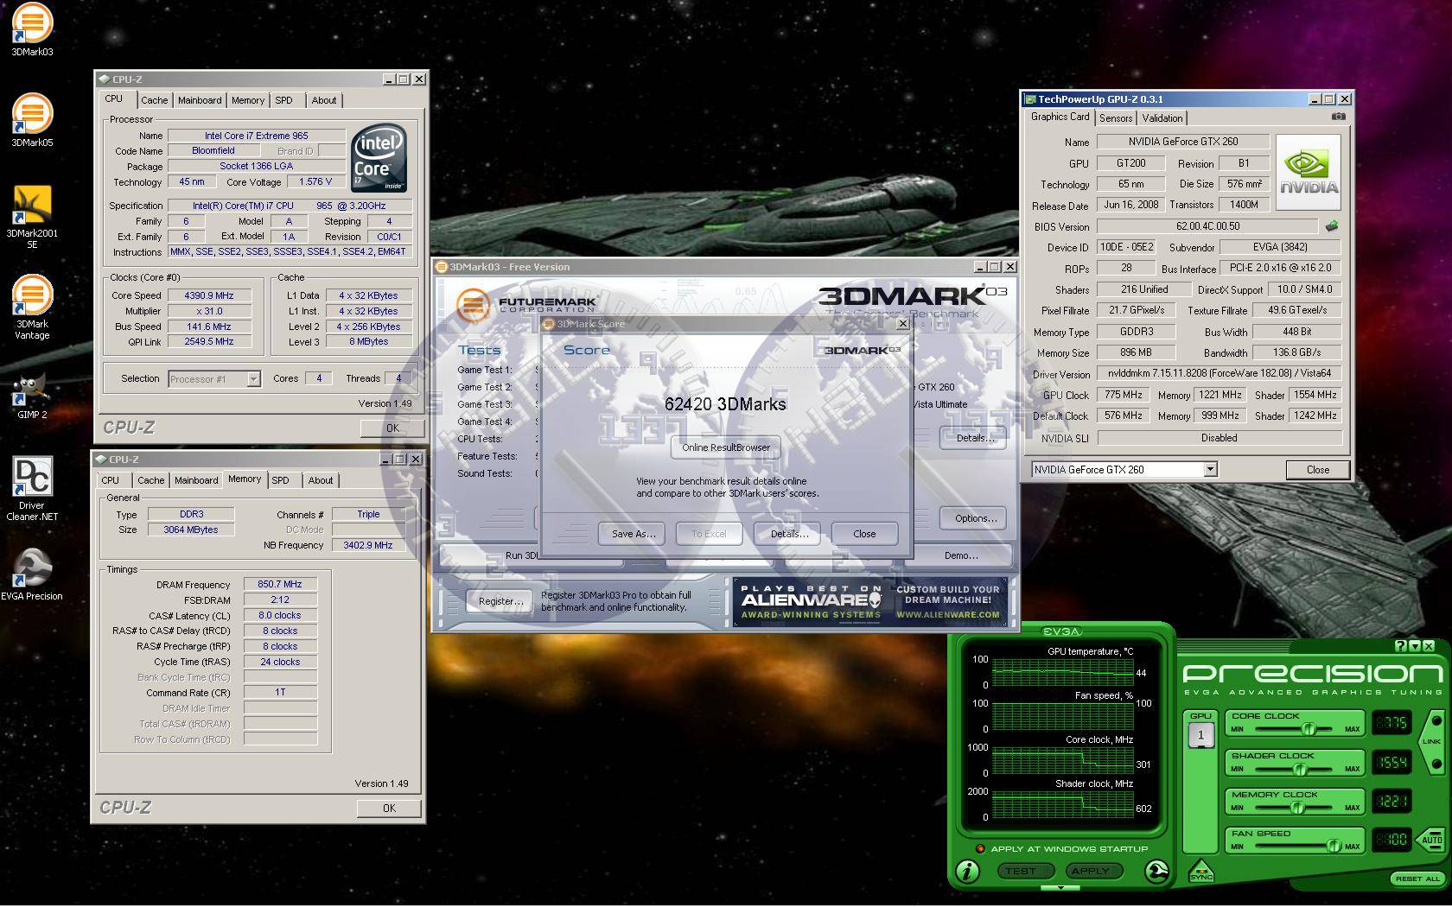The image size is (1452, 907).
Task: Open the GIMP 2 desktop icon
Action: click(32, 396)
